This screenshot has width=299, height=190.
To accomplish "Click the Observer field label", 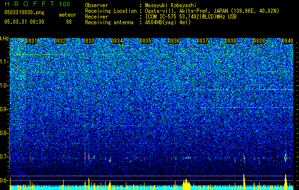I will 96,5.
